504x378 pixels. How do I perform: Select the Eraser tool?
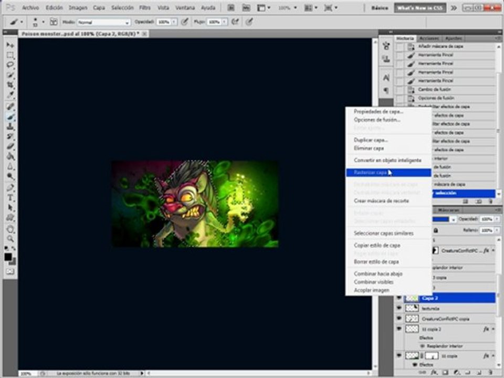(x=10, y=146)
